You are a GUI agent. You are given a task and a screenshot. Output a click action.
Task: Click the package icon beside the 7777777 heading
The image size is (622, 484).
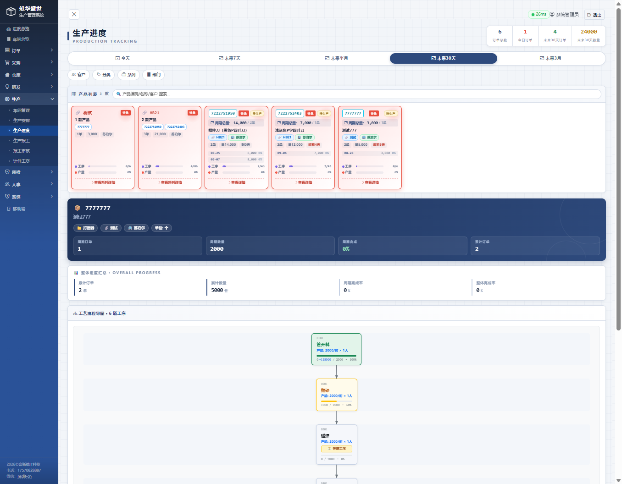coord(77,208)
